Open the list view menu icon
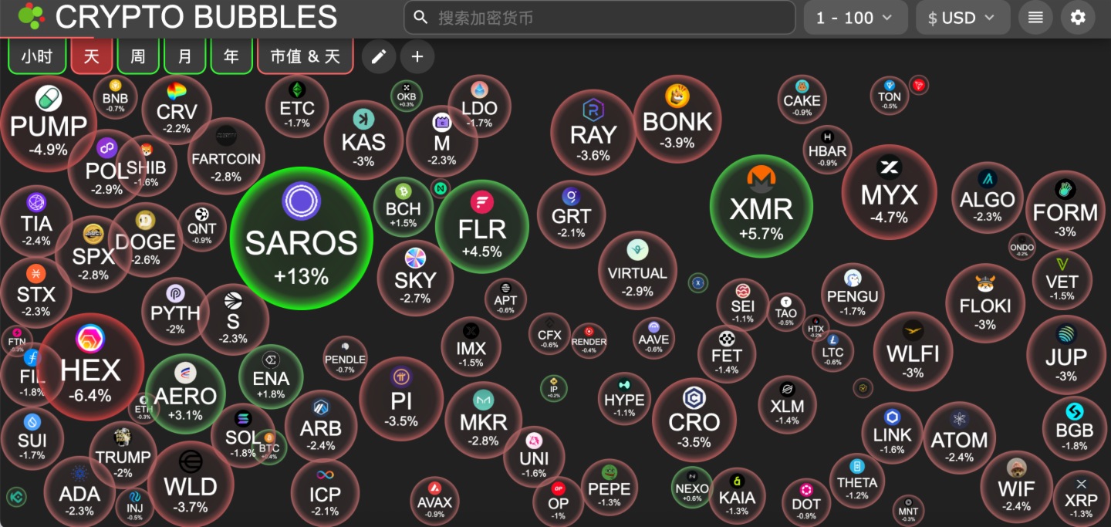Viewport: 1111px width, 527px height. [x=1035, y=18]
